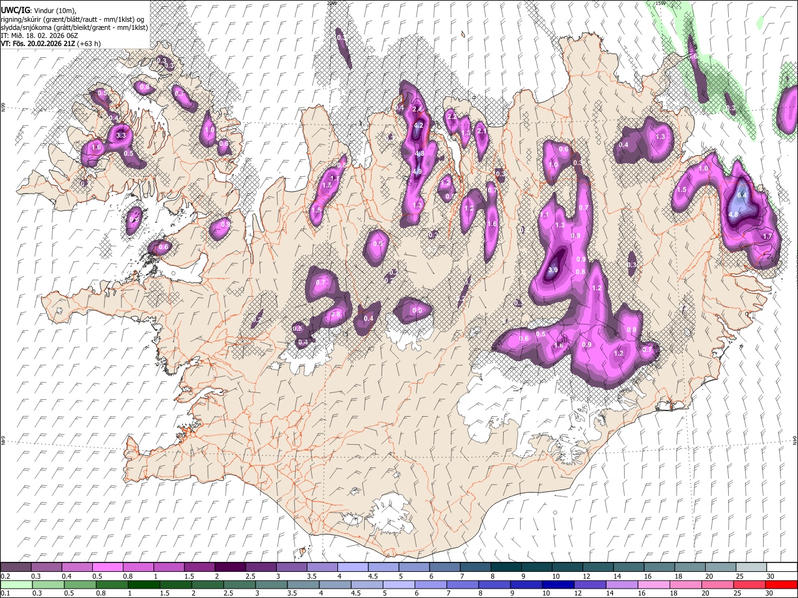
Task: Select the 2.2 value label
Action: point(452,117)
